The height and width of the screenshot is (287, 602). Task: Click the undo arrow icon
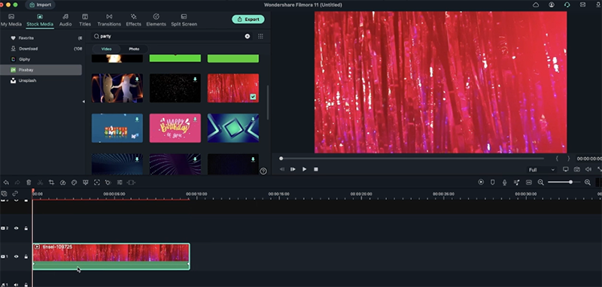6,183
